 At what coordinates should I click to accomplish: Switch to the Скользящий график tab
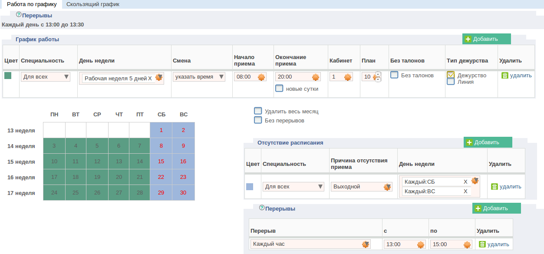coord(93,4)
